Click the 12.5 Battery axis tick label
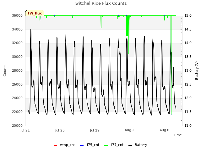The width and height of the screenshot is (201, 151). [188, 84]
